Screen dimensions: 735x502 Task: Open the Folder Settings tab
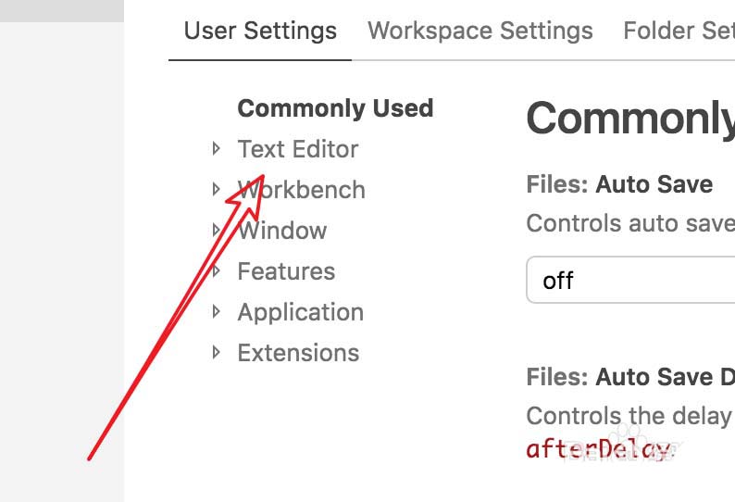pyautogui.click(x=678, y=31)
